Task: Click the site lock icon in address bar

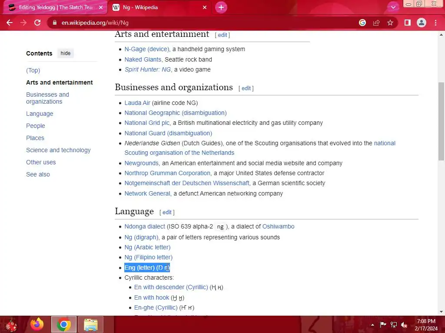Action: (x=55, y=23)
